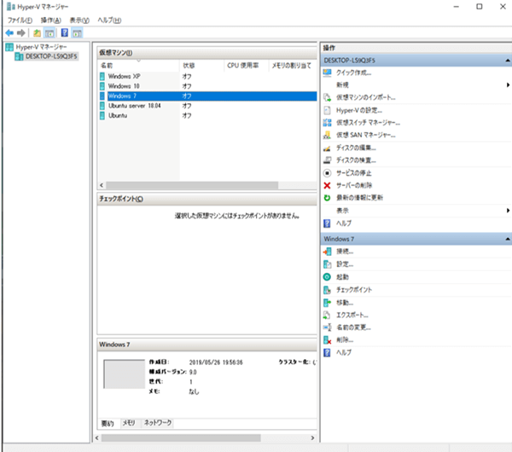Sort by the CPU 使用率 column header

point(247,66)
